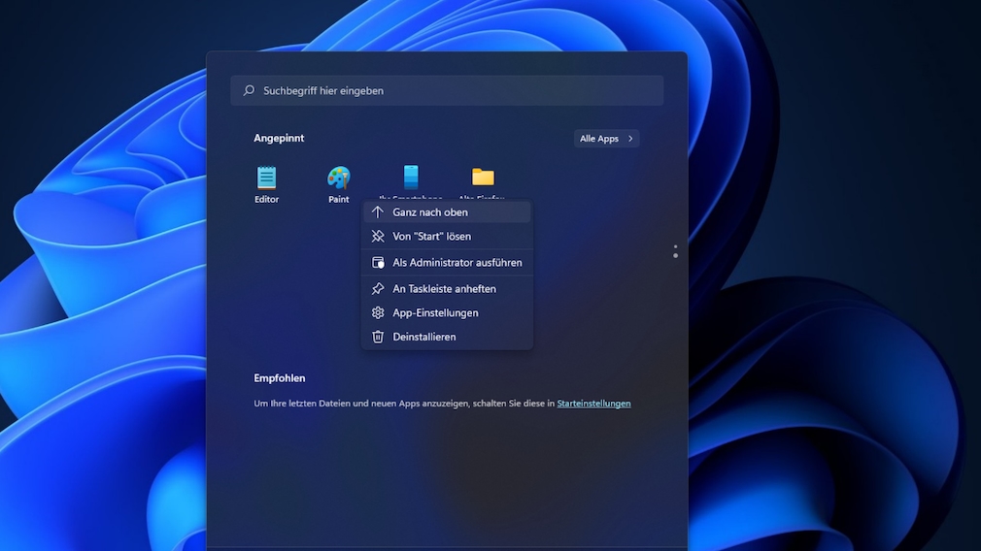The height and width of the screenshot is (551, 981).
Task: Open the yellow pinned folder icon
Action: pyautogui.click(x=483, y=177)
